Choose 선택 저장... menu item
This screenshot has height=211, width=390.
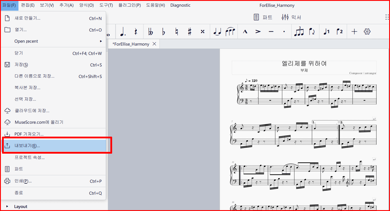[53, 99]
